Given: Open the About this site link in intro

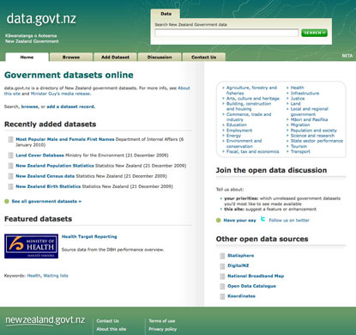Looking at the screenshot, I should point(97,91).
